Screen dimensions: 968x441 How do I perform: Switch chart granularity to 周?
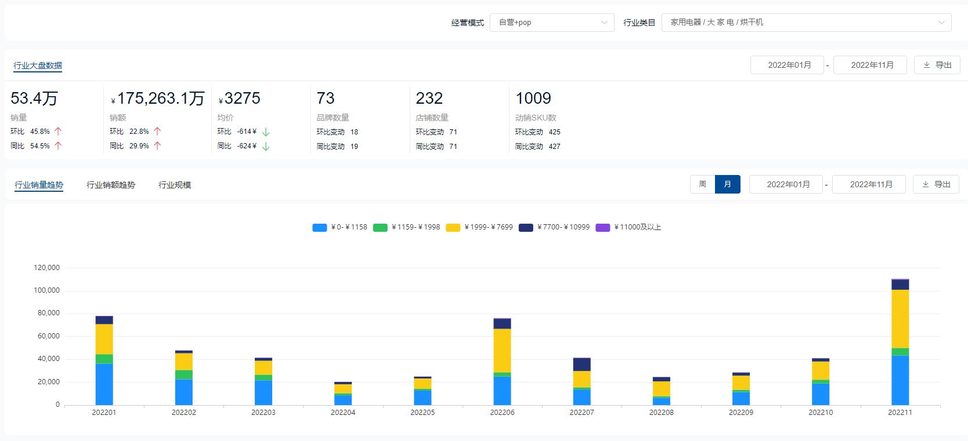tap(702, 184)
